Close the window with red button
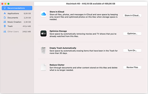This screenshot has width=148, height=94. tap(2, 4)
